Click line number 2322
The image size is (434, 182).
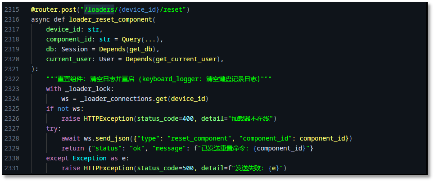(x=12, y=79)
